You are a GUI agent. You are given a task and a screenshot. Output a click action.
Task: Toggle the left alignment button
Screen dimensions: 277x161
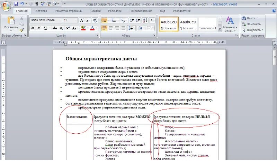pyautogui.click(x=104, y=28)
